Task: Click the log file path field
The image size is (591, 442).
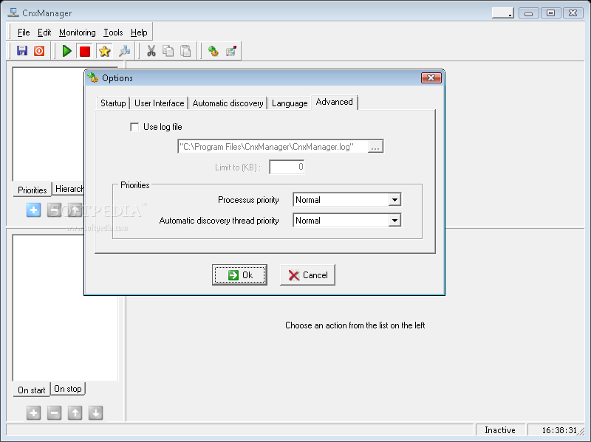Action: tap(273, 146)
